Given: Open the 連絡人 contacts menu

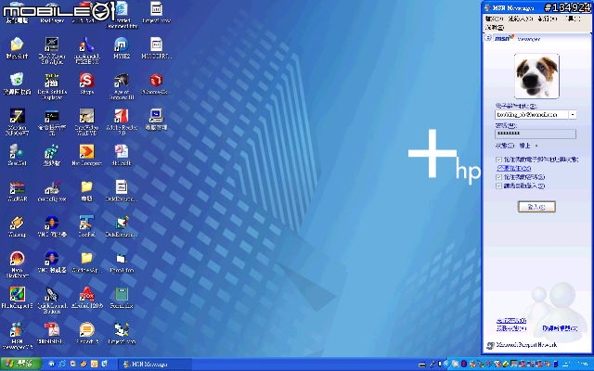Looking at the screenshot, I should click(x=520, y=19).
